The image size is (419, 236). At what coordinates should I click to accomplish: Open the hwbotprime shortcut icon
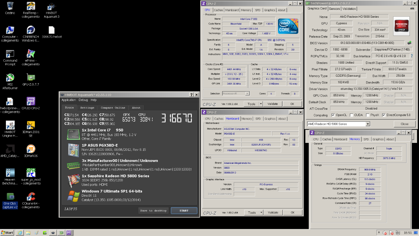10,105
